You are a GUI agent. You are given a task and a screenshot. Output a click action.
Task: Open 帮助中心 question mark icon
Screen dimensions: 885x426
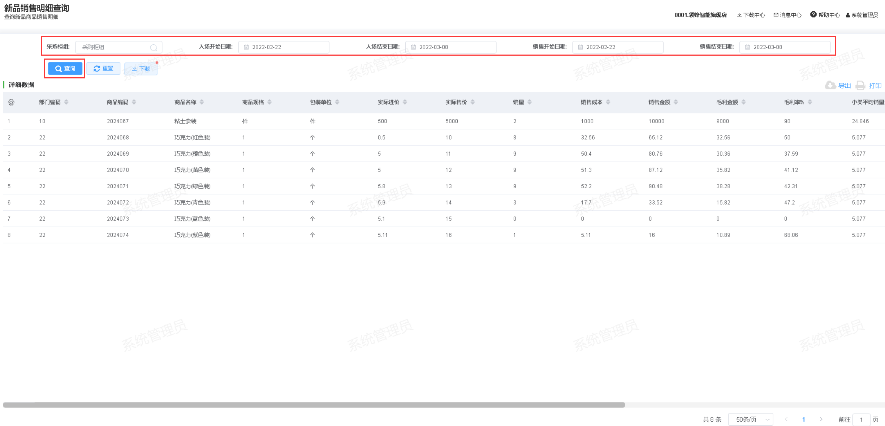813,14
